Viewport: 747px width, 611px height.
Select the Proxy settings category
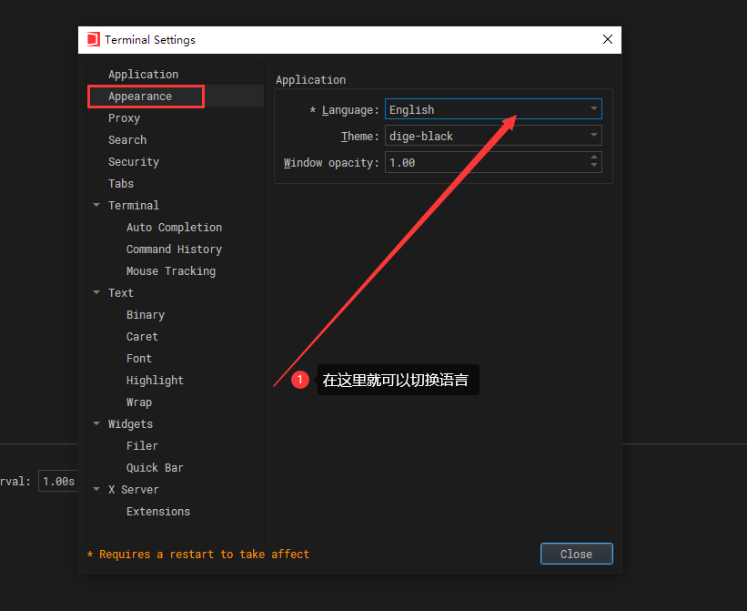pyautogui.click(x=124, y=117)
